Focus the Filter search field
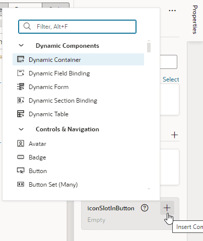This screenshot has width=203, height=241. 77,27
